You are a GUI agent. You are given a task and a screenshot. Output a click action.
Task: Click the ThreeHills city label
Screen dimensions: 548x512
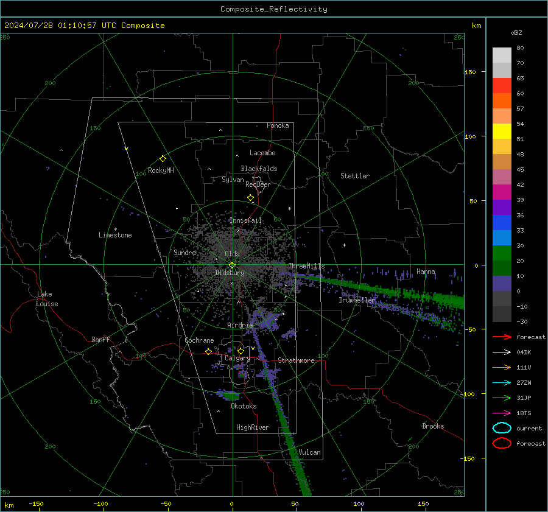(306, 266)
